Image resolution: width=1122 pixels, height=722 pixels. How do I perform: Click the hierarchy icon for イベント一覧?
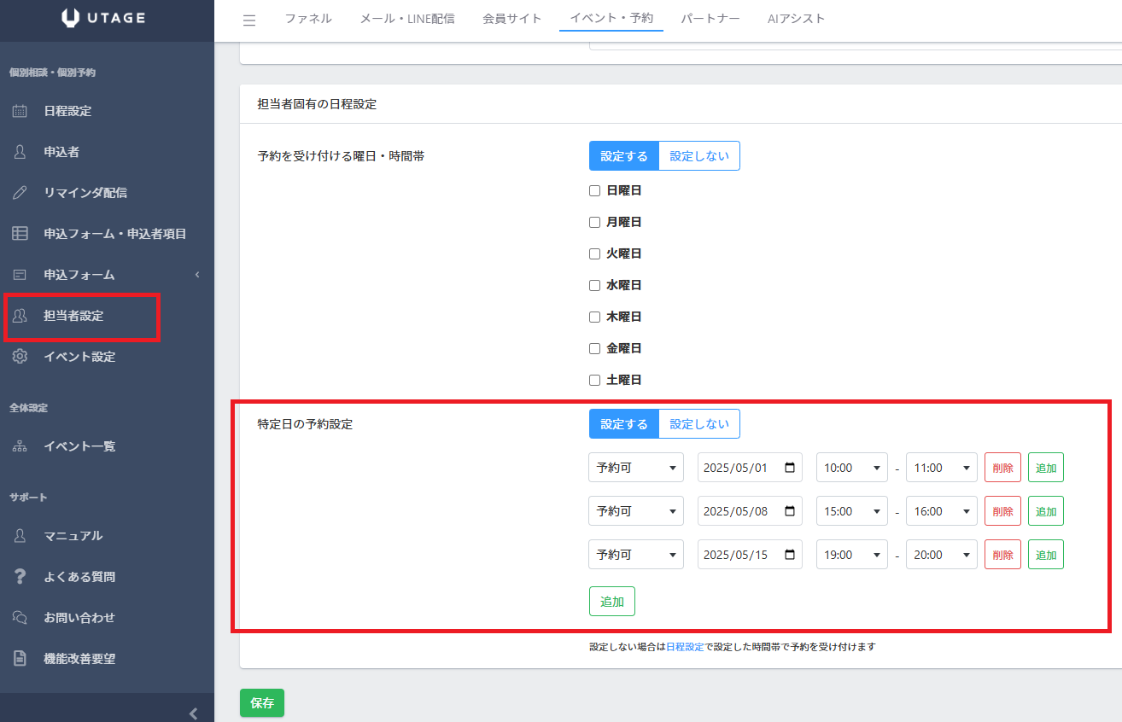click(x=20, y=446)
